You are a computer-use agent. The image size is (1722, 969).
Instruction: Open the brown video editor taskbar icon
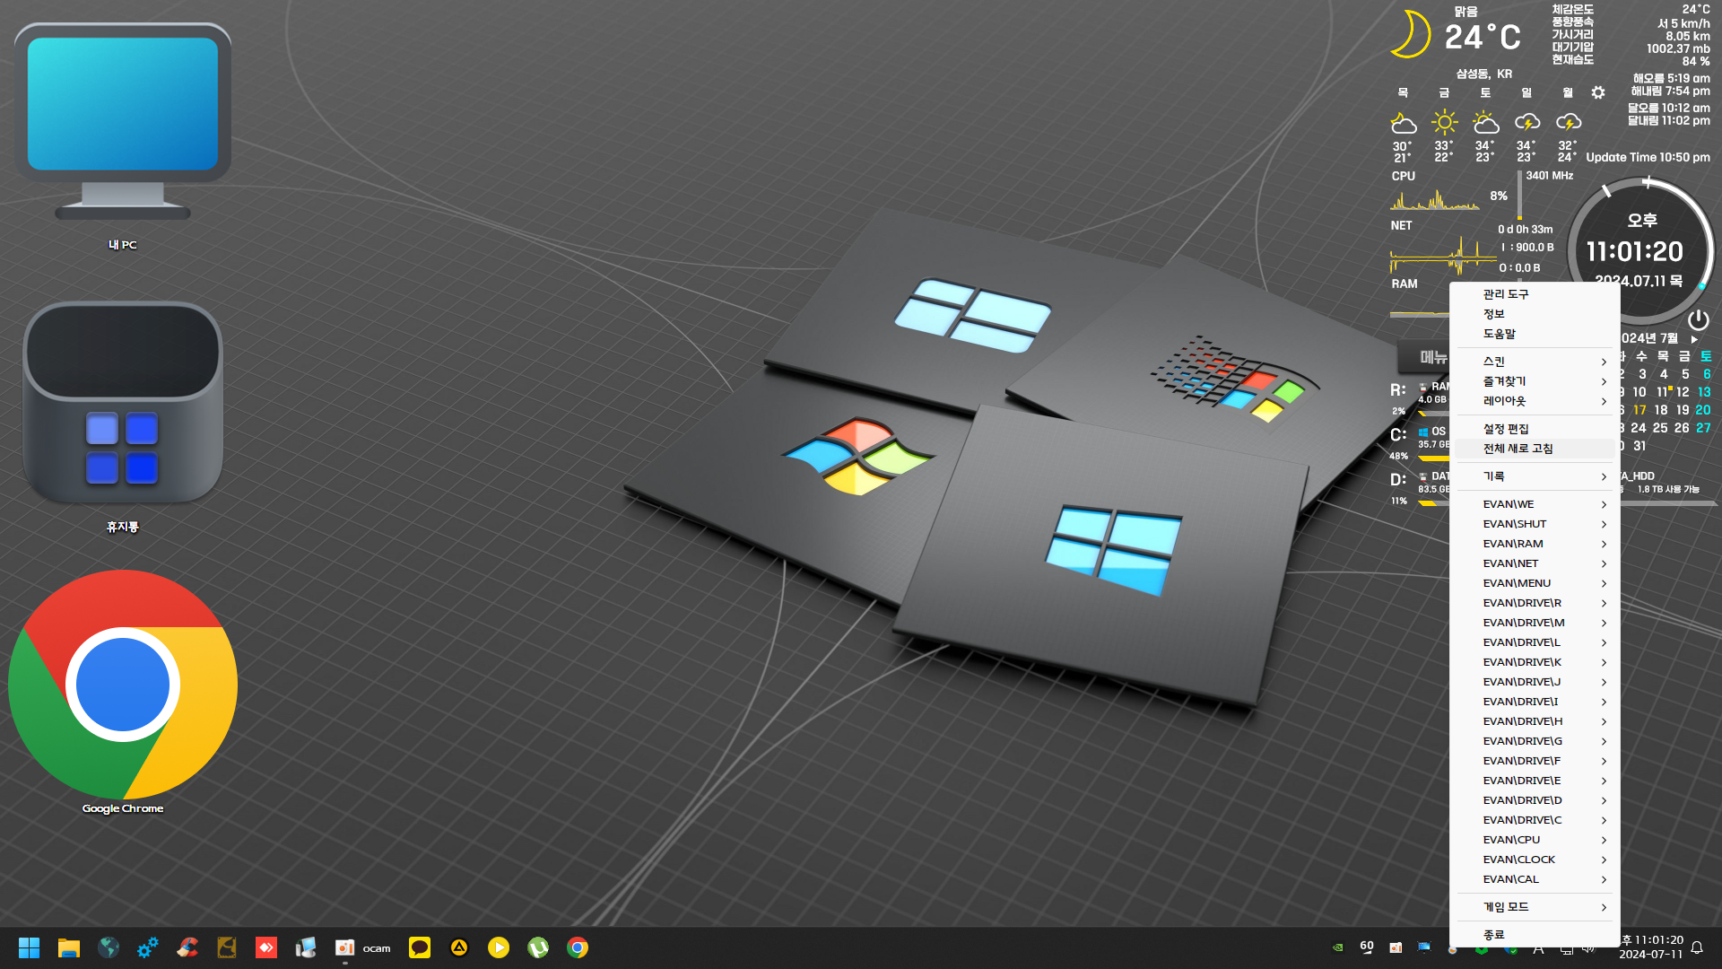227,947
